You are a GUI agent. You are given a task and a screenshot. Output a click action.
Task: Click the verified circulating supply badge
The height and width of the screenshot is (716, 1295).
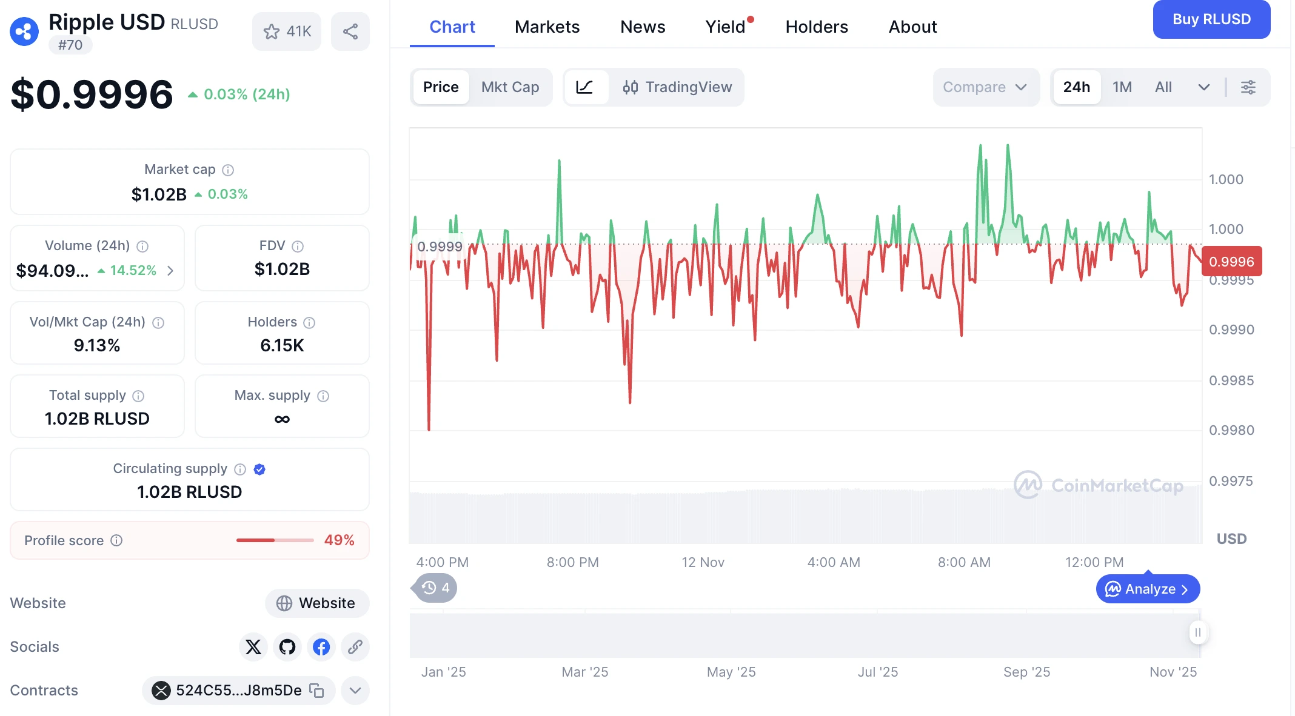coord(259,469)
